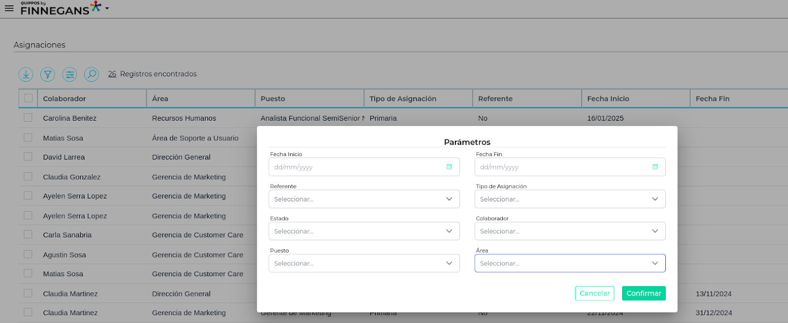
Task: Toggle the select-all header checkbox
Action: click(29, 98)
